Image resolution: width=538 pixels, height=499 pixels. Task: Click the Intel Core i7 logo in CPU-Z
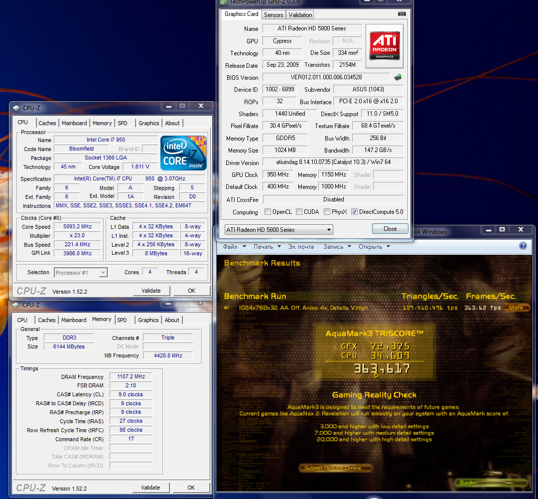click(183, 153)
